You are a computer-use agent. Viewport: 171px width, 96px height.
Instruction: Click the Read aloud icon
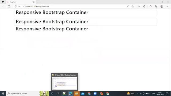[128, 6]
